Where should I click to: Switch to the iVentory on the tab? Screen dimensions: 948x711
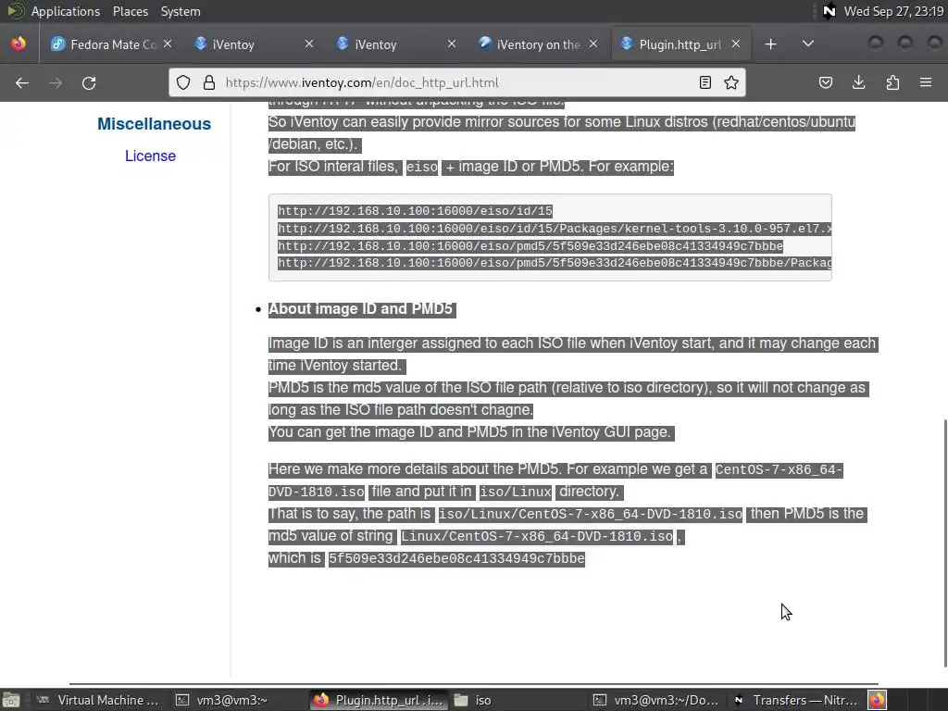(529, 44)
